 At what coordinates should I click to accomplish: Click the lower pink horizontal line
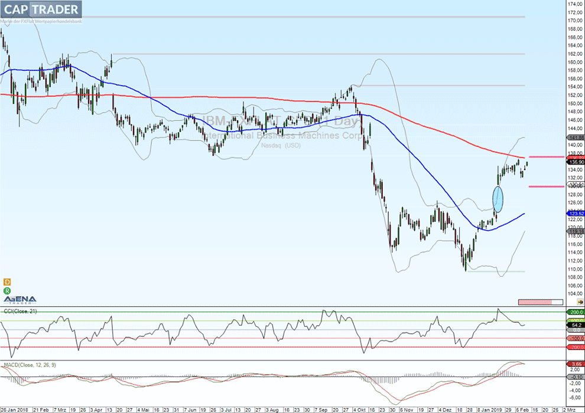pos(547,186)
